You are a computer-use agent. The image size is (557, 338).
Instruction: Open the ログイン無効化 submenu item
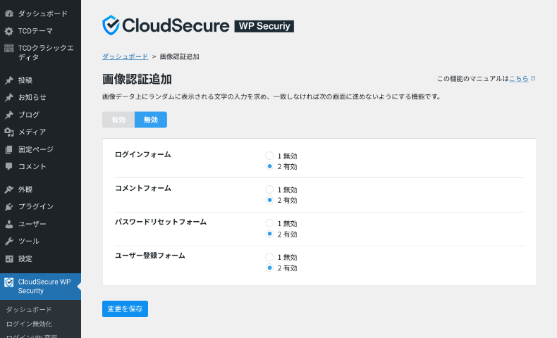pyautogui.click(x=29, y=324)
